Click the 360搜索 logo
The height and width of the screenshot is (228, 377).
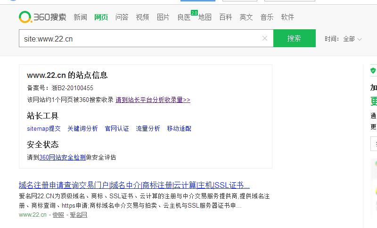click(43, 17)
